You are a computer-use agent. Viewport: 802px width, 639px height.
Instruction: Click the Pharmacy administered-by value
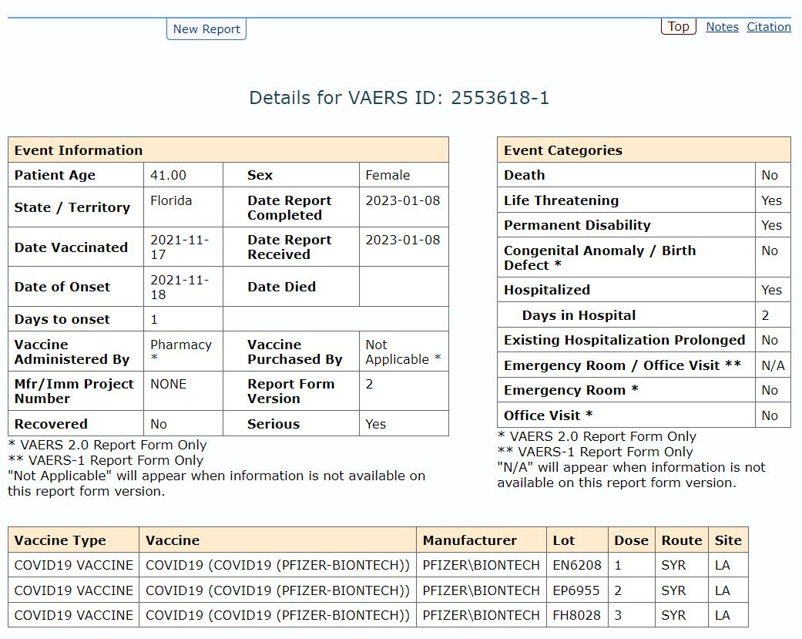point(181,351)
